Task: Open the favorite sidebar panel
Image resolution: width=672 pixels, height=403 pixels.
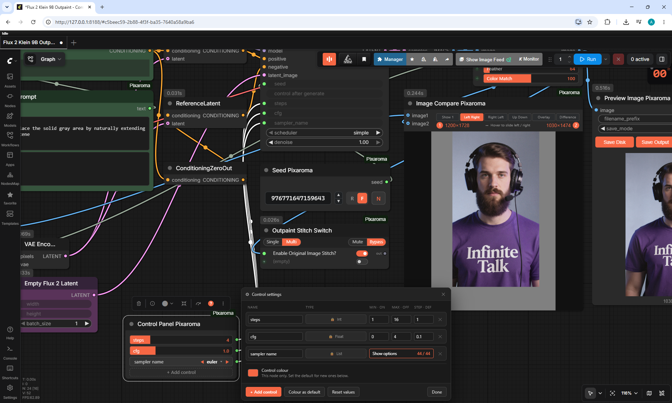Action: (10, 198)
